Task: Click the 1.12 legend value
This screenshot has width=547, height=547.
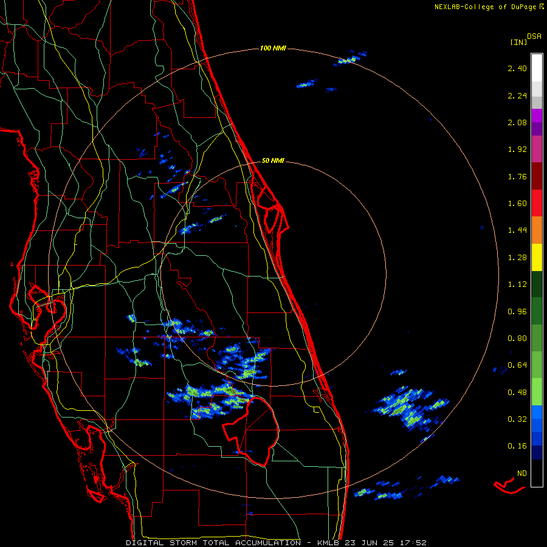Action: tap(517, 284)
